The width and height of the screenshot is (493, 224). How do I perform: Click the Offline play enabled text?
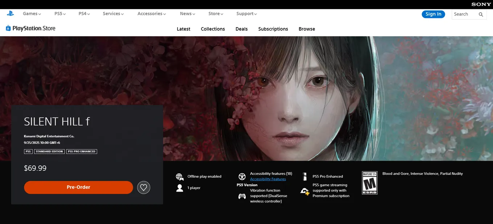pyautogui.click(x=204, y=177)
